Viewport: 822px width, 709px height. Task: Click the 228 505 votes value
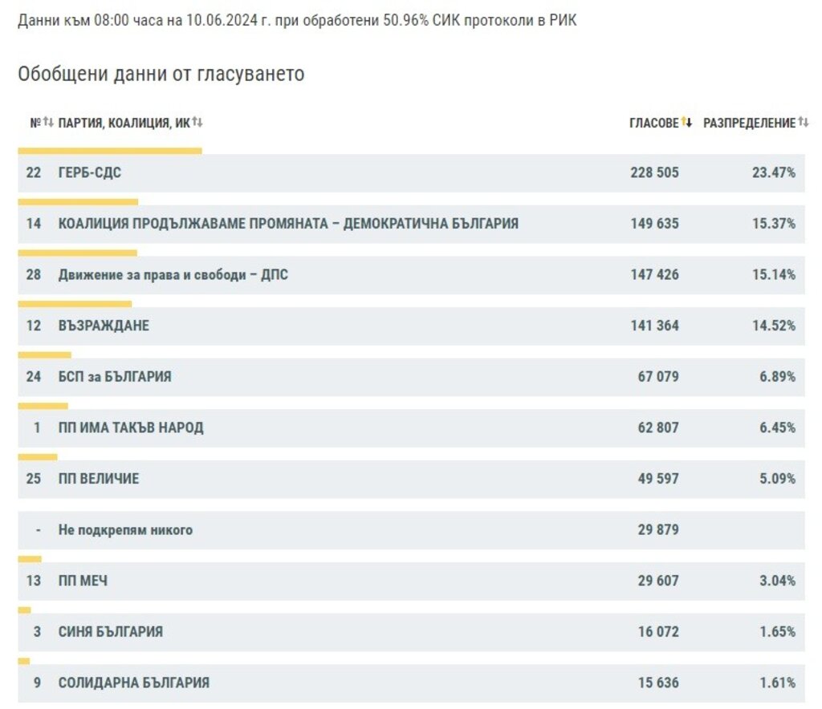[x=654, y=172]
